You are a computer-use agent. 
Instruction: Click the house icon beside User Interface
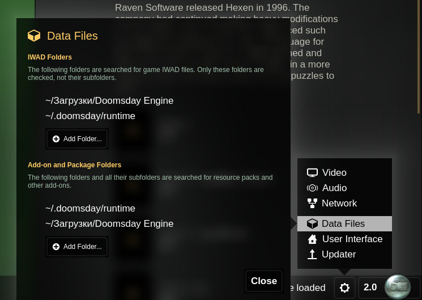[312, 239]
